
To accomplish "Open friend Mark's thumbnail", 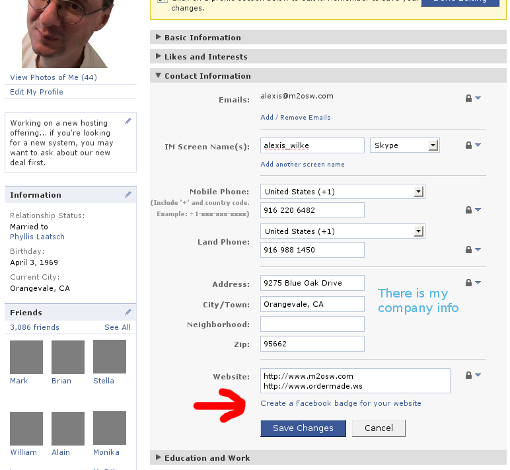I will click(x=26, y=357).
